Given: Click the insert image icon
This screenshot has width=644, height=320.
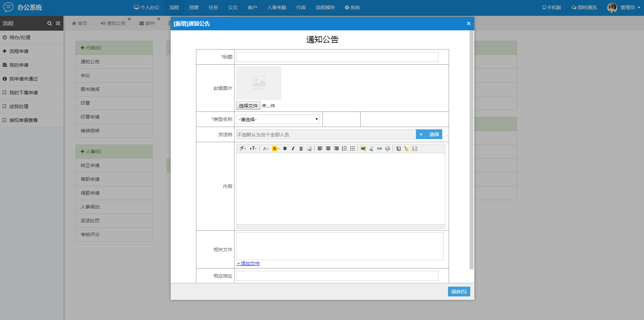Looking at the screenshot, I should 363,149.
